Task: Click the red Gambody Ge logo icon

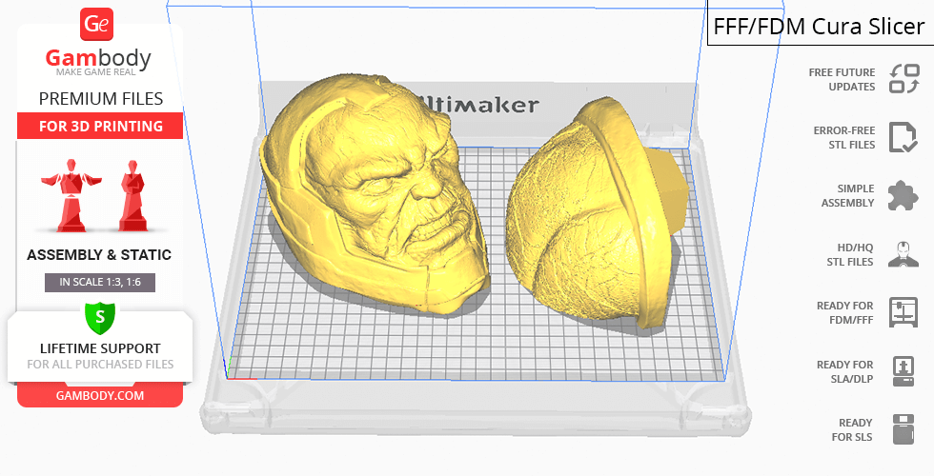Action: click(x=99, y=24)
